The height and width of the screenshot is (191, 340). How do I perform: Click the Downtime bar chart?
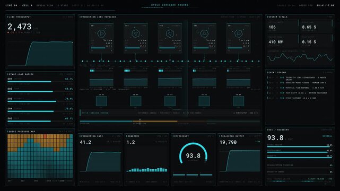click(x=147, y=170)
